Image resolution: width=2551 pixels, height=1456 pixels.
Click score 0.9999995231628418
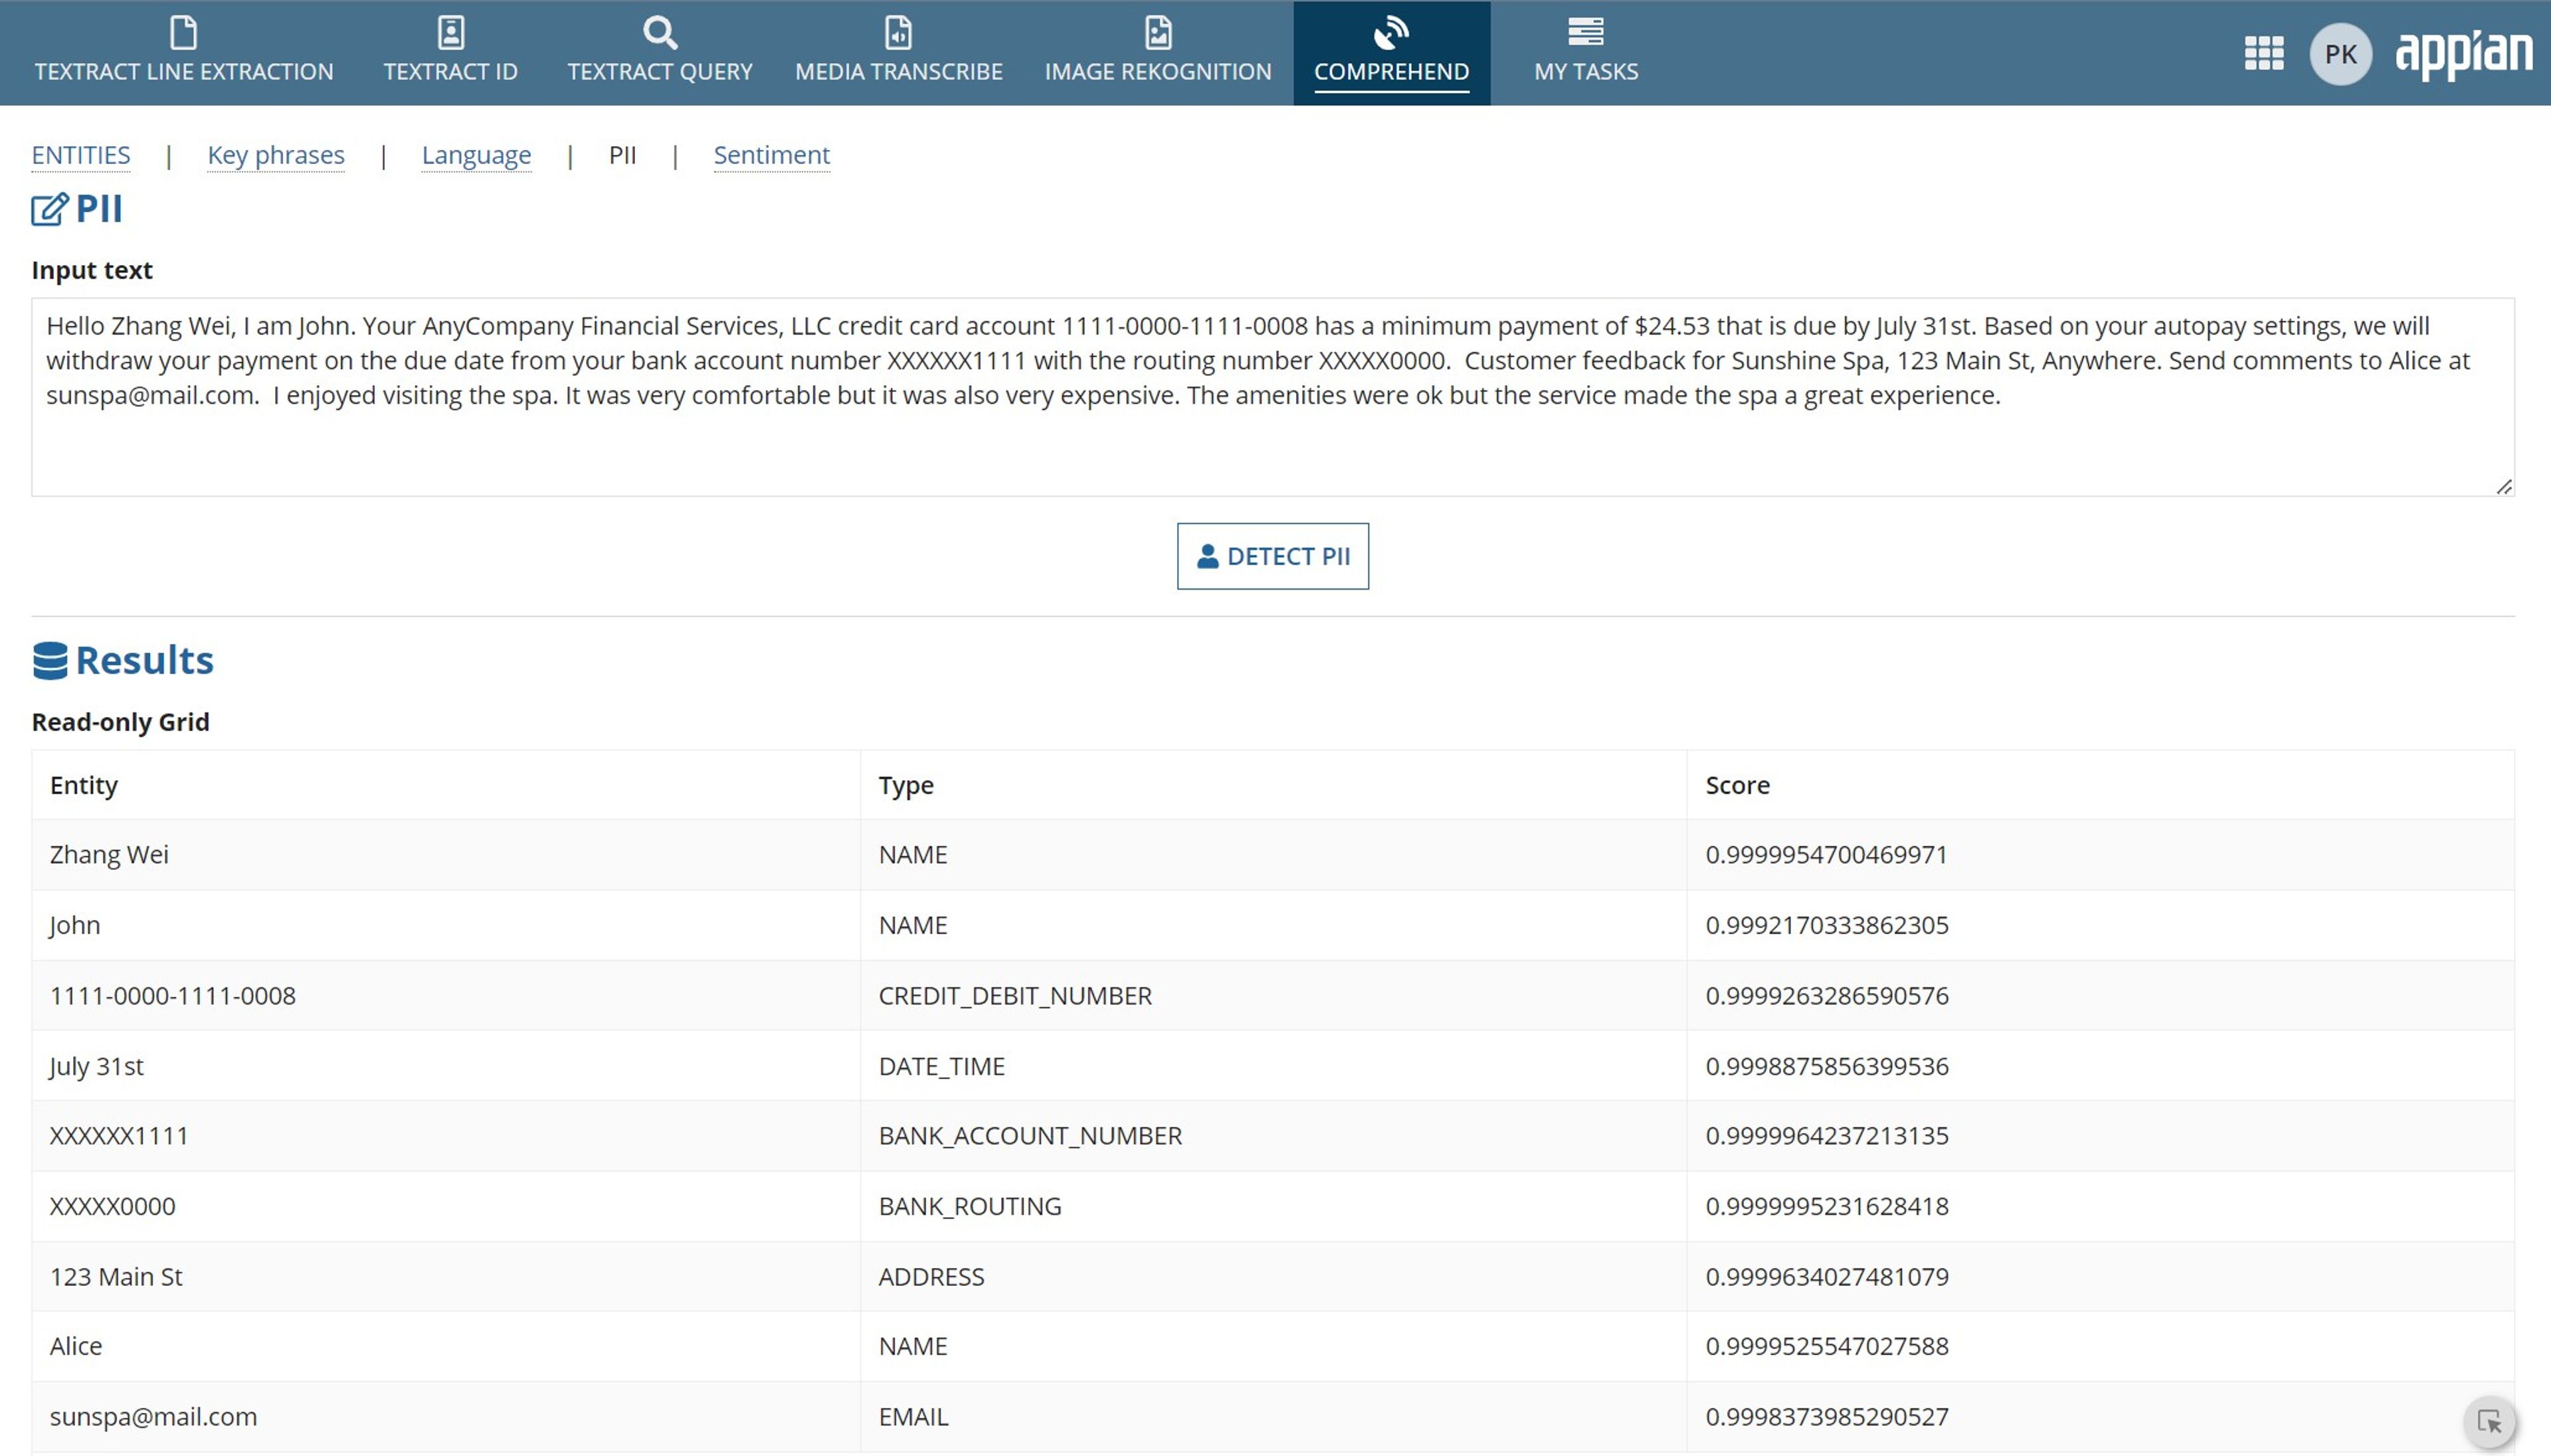click(x=1827, y=1206)
